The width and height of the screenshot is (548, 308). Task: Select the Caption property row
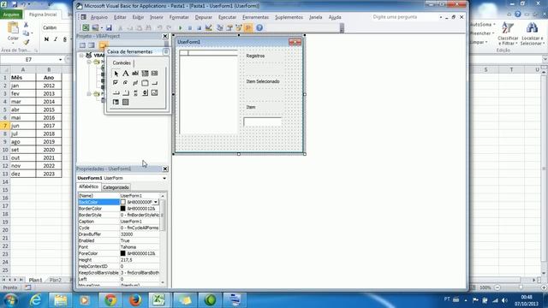[119, 222]
